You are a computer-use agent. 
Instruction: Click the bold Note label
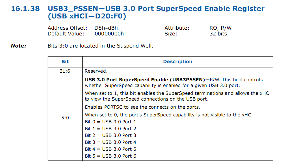coord(18,46)
